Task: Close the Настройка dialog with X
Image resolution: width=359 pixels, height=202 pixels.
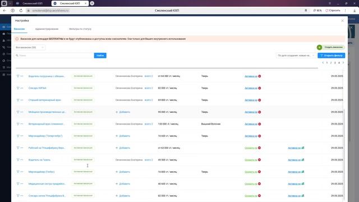Action: click(x=343, y=21)
